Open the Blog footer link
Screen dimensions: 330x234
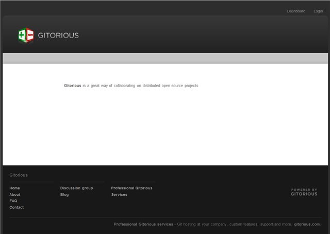pyautogui.click(x=64, y=195)
